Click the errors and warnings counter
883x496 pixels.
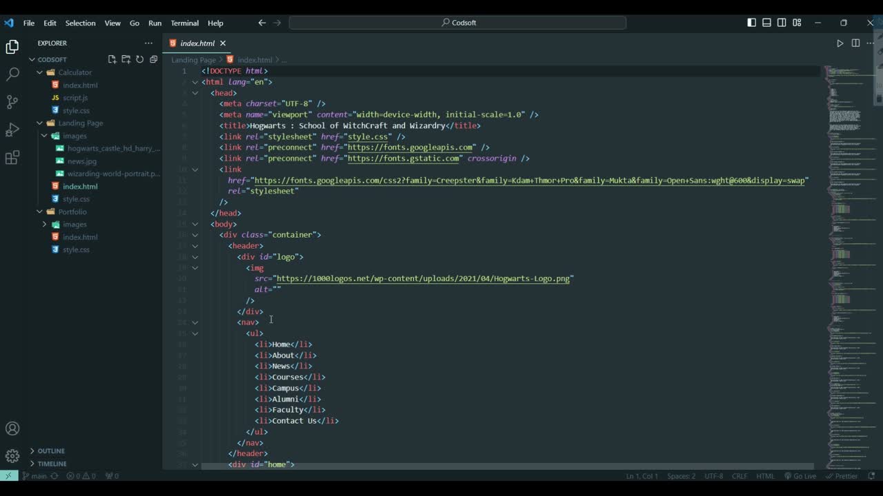pos(81,476)
